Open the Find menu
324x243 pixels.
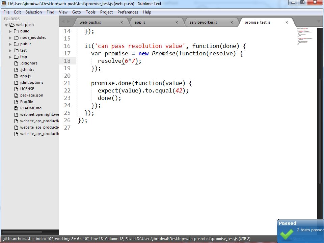[x=50, y=12]
